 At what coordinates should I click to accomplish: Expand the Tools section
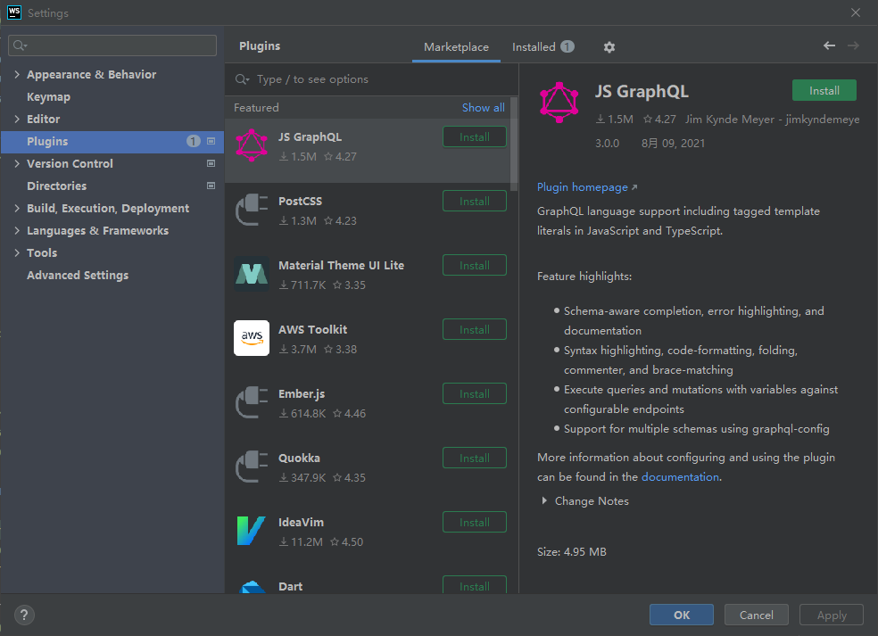pyautogui.click(x=17, y=252)
